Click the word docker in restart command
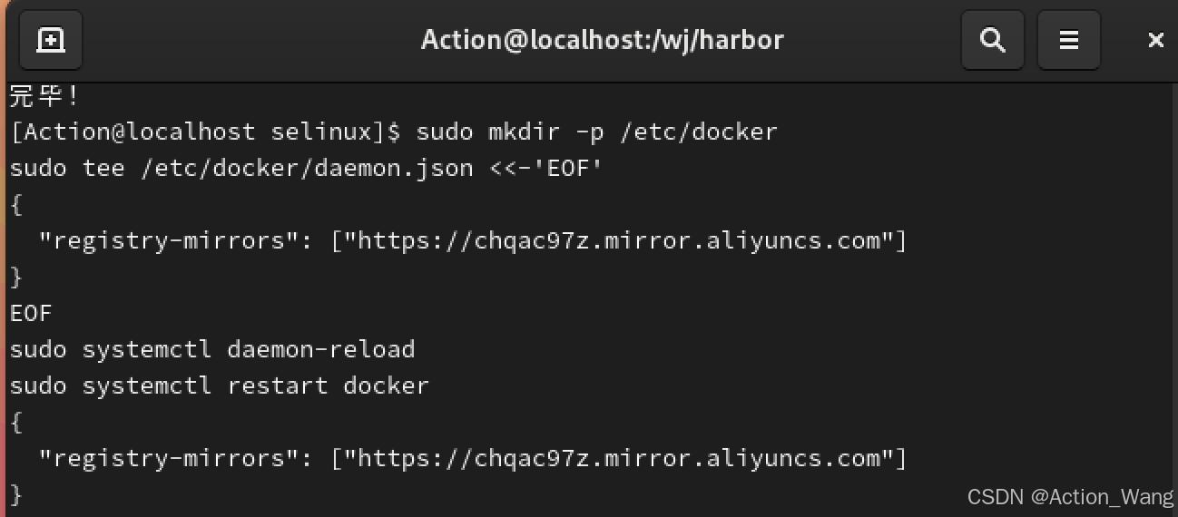The height and width of the screenshot is (517, 1178). coord(387,385)
